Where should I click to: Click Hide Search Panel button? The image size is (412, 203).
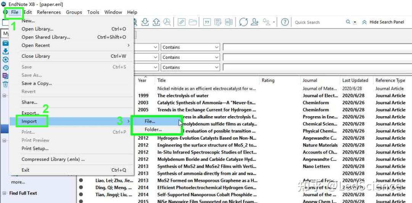click(x=386, y=22)
